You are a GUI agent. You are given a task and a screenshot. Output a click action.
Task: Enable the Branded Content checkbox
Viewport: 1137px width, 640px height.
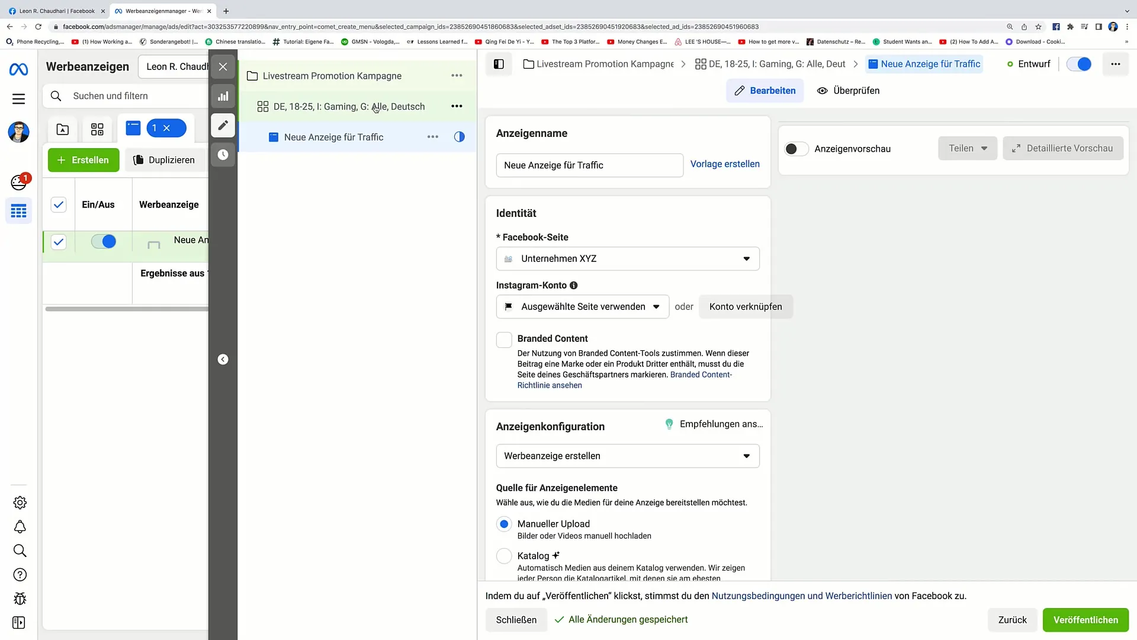pos(504,339)
